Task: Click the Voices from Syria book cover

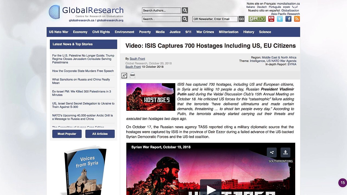Action: tap(85, 171)
